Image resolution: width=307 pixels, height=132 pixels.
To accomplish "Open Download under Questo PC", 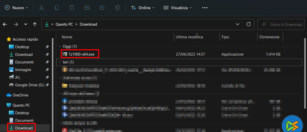I will (x=24, y=128).
